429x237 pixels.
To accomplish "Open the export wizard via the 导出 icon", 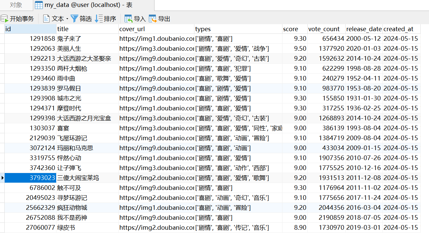I will point(153,19).
